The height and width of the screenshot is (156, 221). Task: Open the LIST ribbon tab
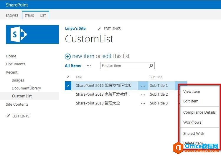(43, 16)
